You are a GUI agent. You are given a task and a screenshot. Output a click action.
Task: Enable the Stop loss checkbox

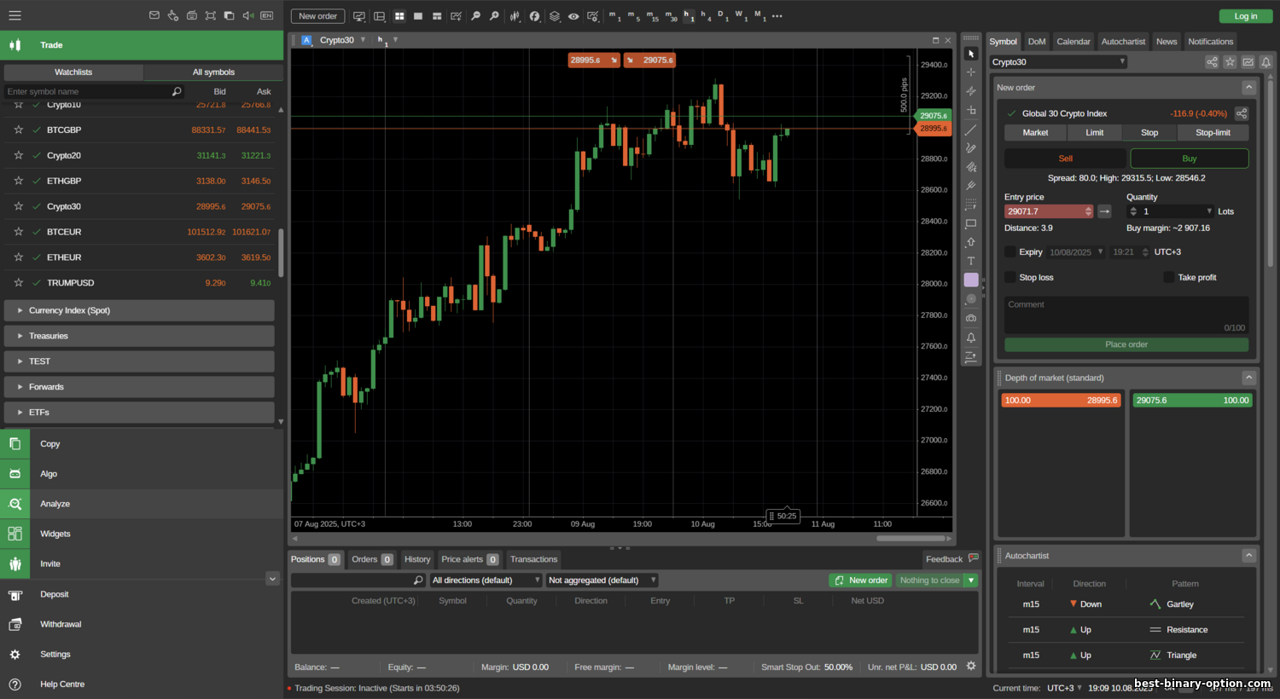pyautogui.click(x=1010, y=277)
